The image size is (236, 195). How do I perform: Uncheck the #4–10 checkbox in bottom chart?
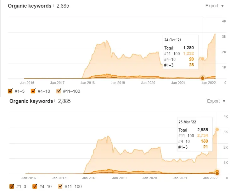[x=35, y=186]
